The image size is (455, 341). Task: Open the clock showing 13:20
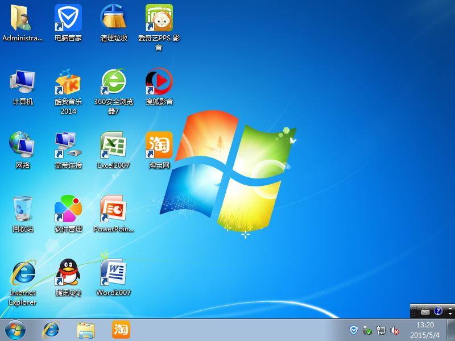[425, 330]
